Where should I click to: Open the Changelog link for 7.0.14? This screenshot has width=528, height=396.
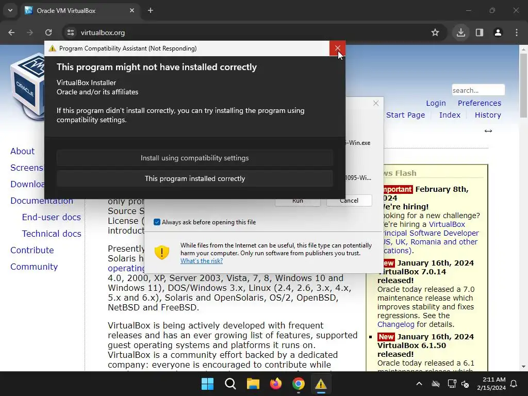tap(395, 324)
